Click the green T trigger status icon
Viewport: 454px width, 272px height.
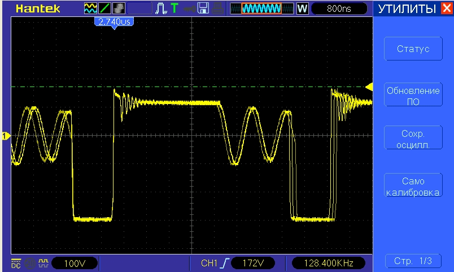click(174, 8)
